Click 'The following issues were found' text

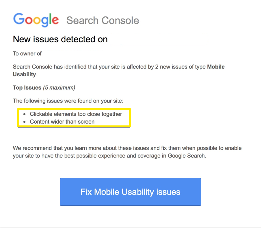(68, 101)
